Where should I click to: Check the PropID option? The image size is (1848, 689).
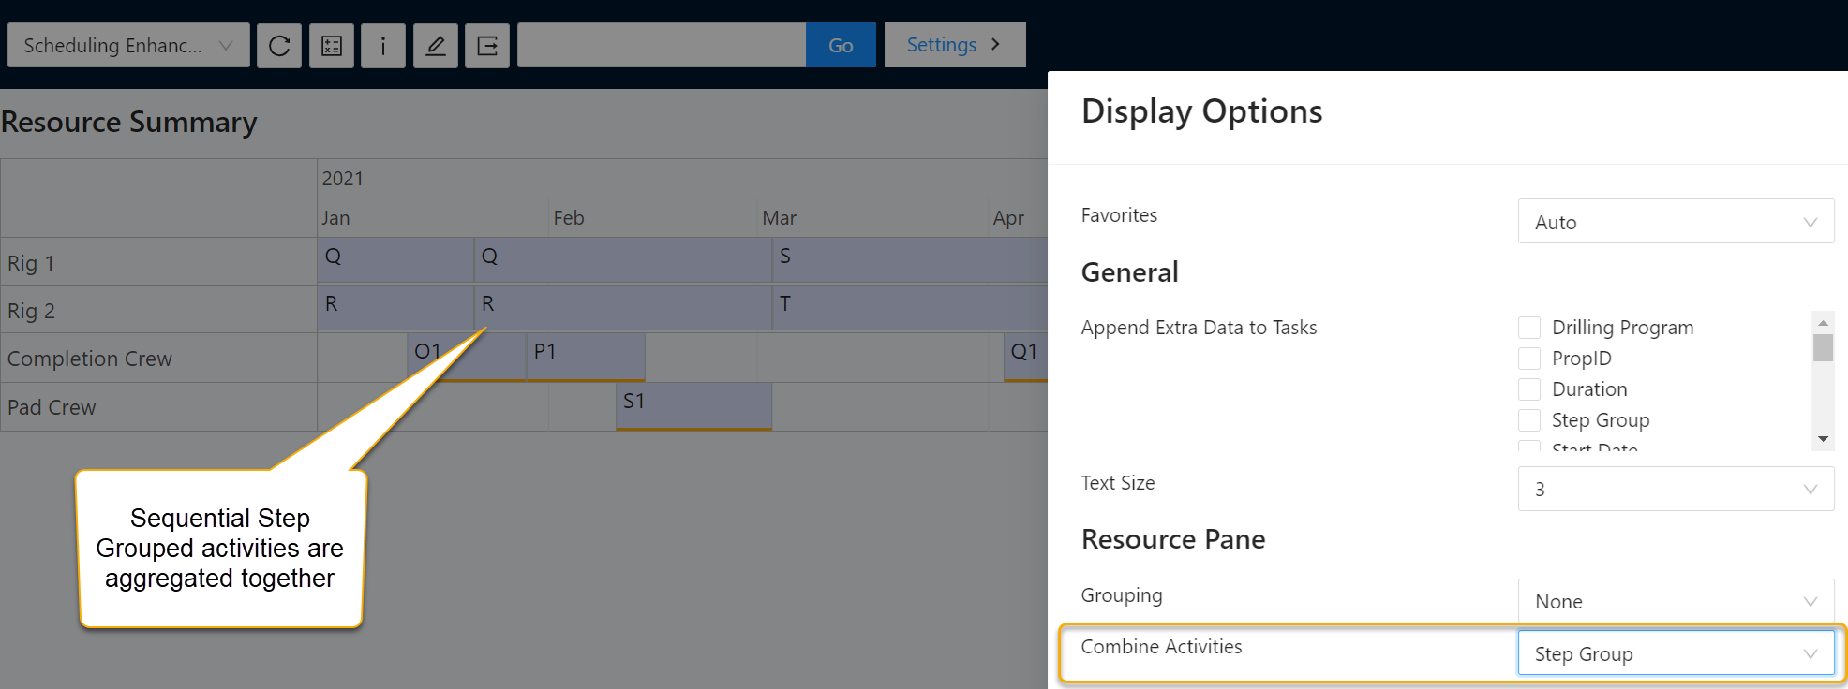click(x=1529, y=359)
